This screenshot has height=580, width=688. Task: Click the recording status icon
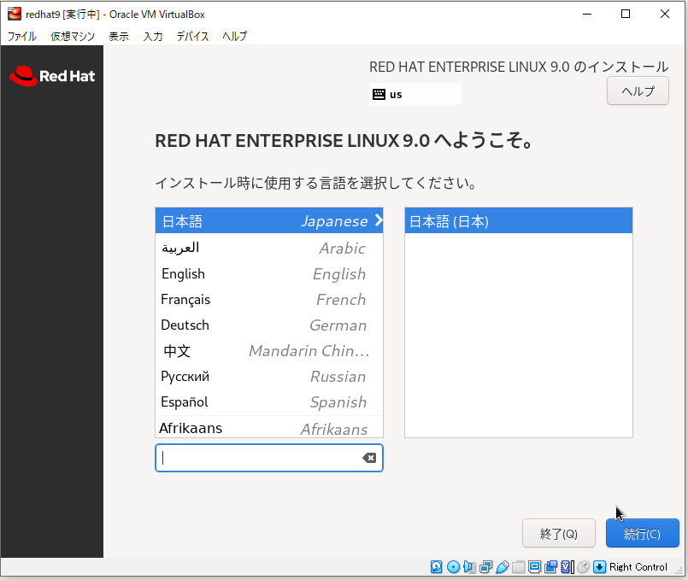550,567
